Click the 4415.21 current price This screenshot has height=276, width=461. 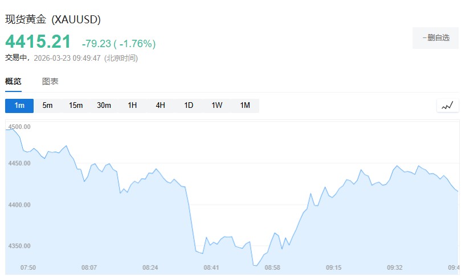pyautogui.click(x=38, y=41)
